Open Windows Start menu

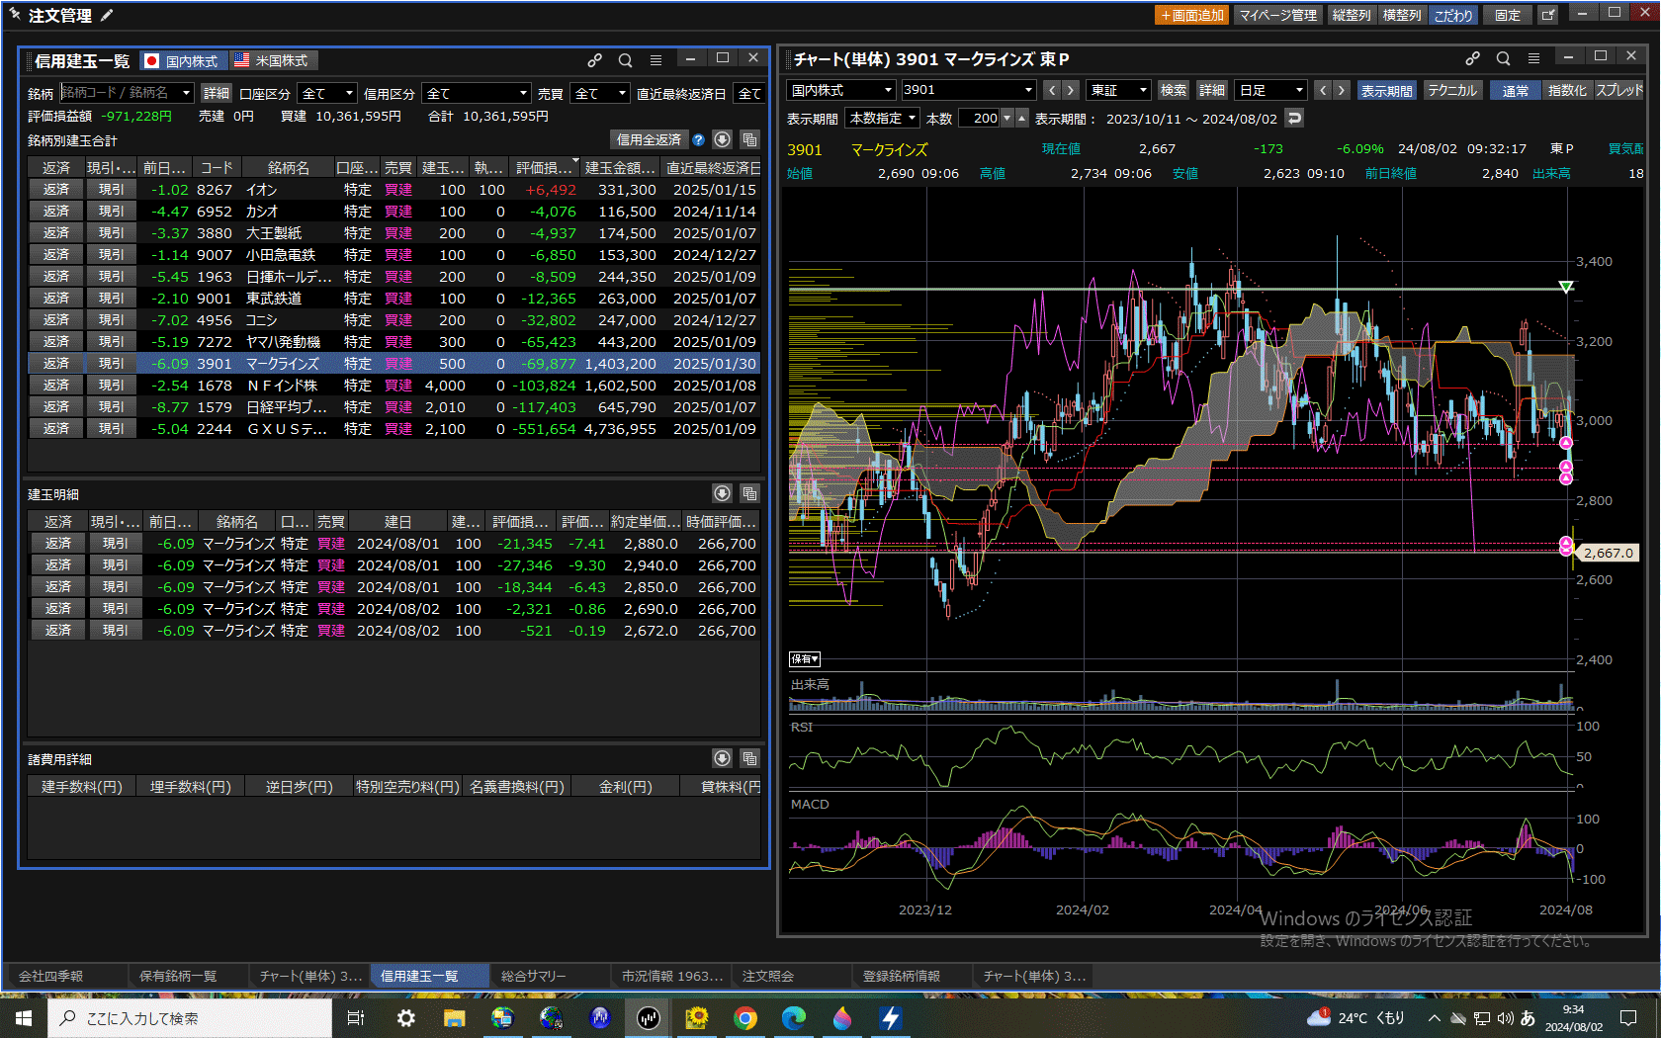point(24,1018)
